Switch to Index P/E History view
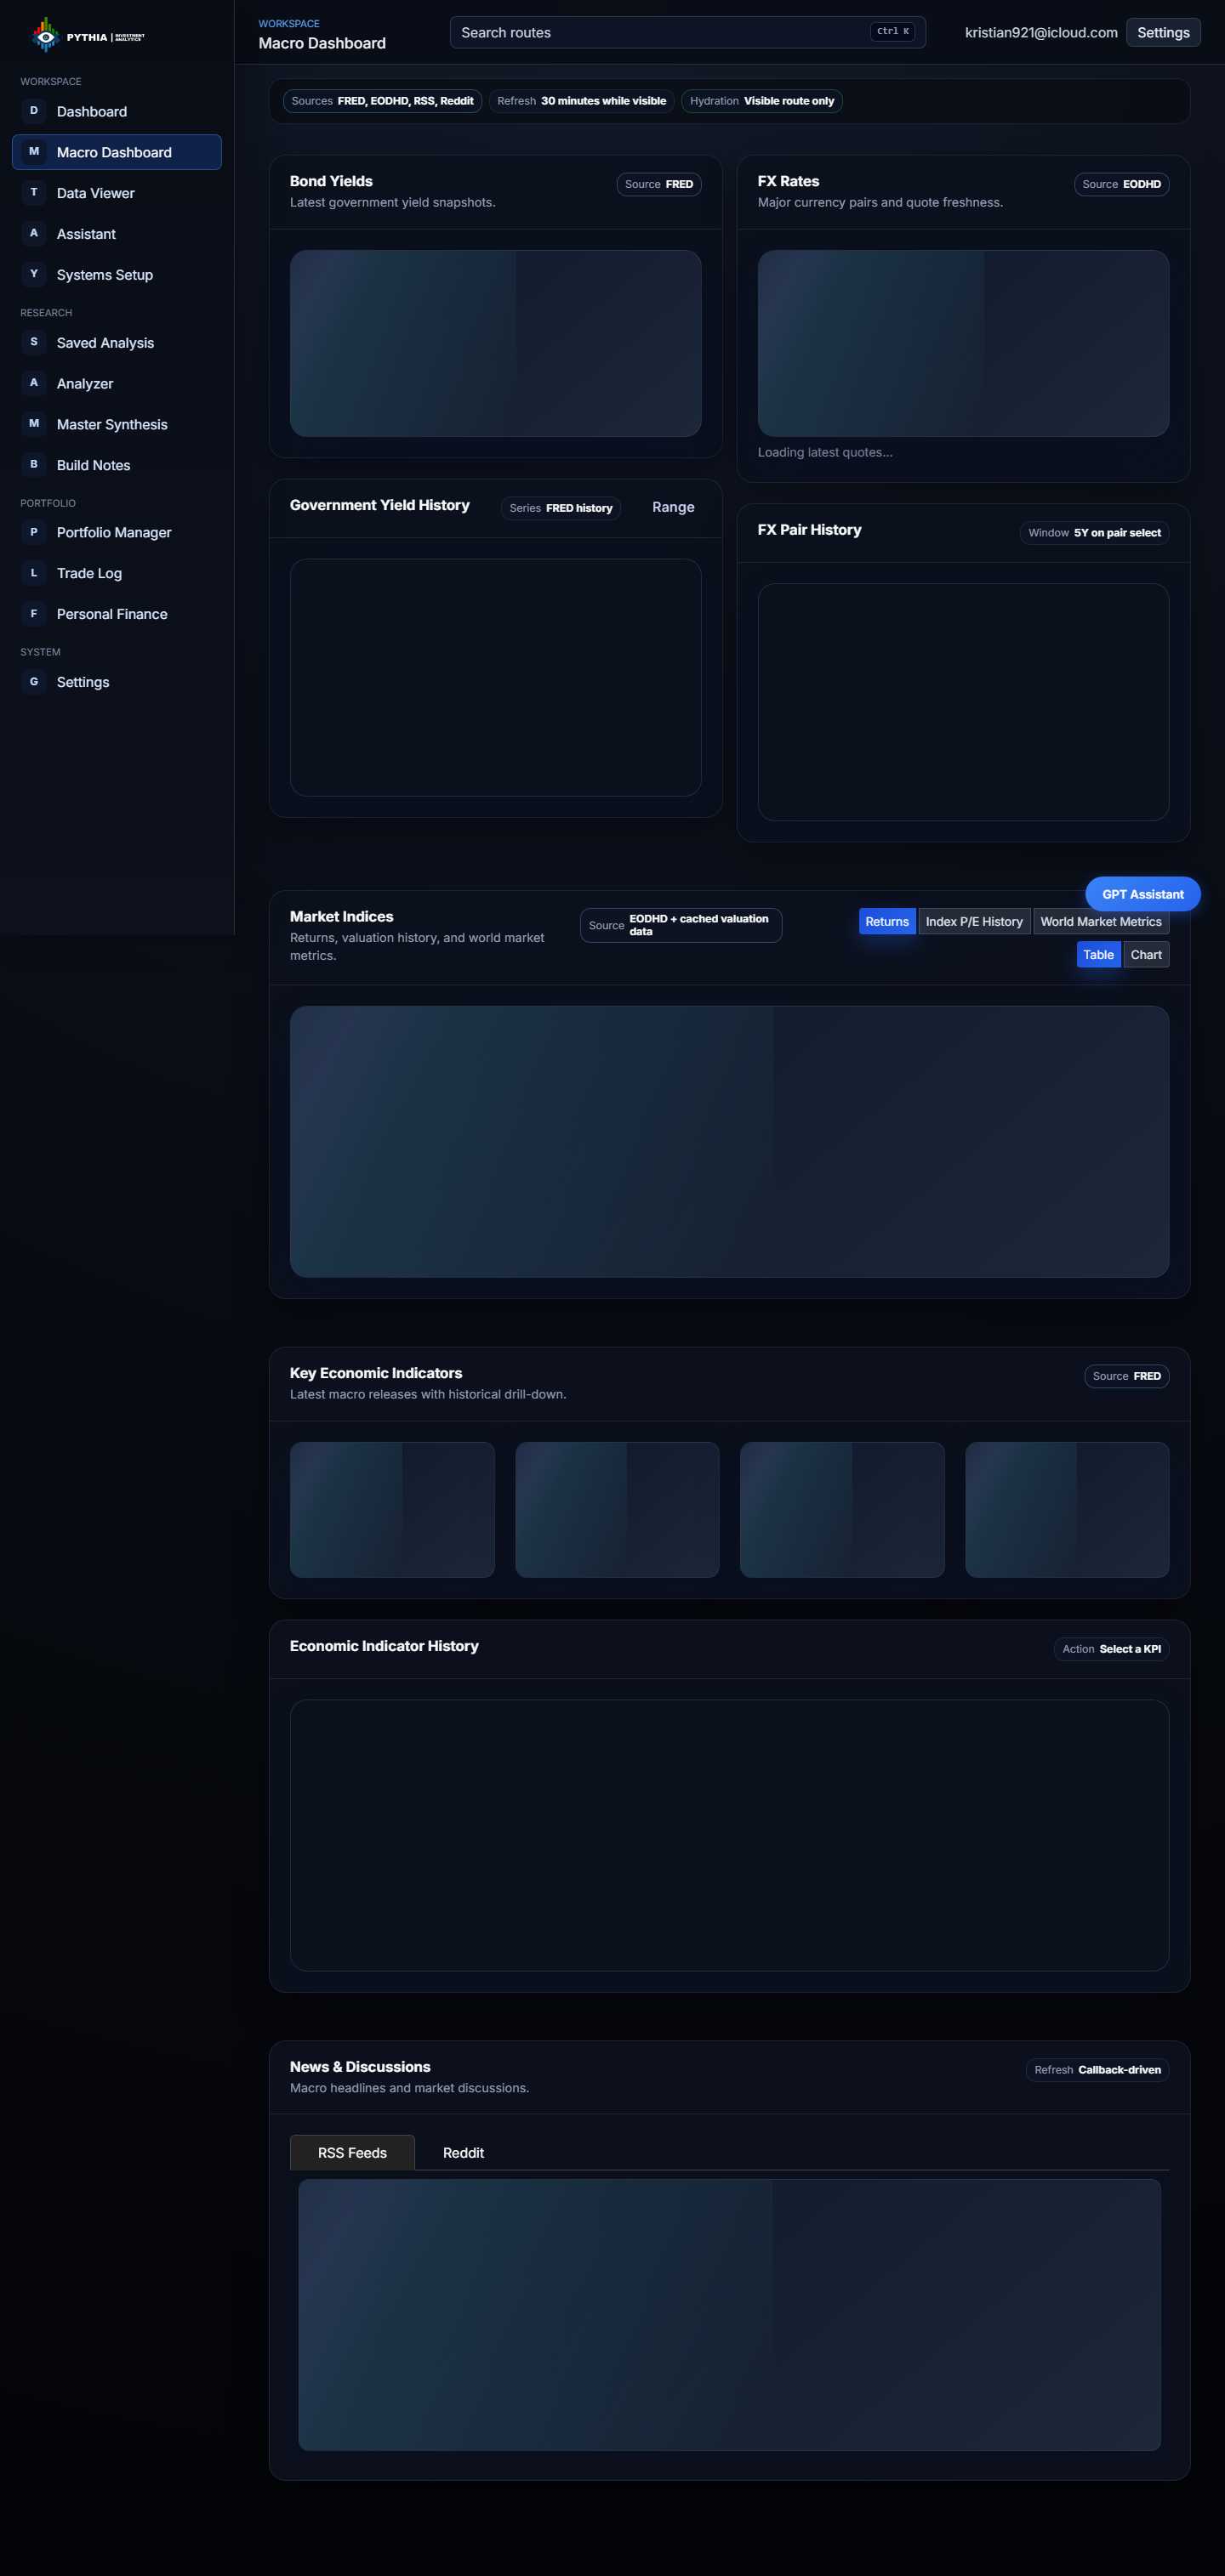This screenshot has width=1225, height=2576. (x=974, y=921)
